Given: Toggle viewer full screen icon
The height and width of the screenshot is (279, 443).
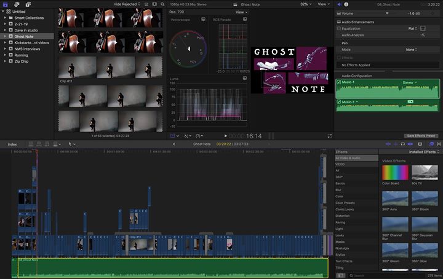Looking at the screenshot, I should (x=329, y=136).
